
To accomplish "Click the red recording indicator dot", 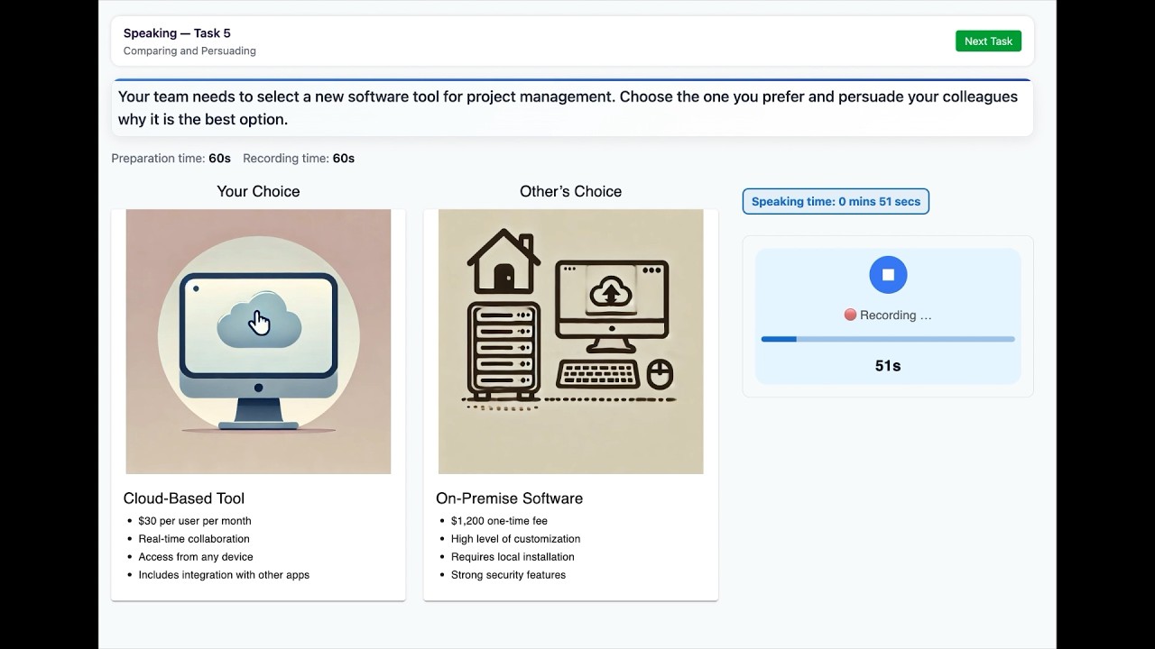I will [x=850, y=315].
